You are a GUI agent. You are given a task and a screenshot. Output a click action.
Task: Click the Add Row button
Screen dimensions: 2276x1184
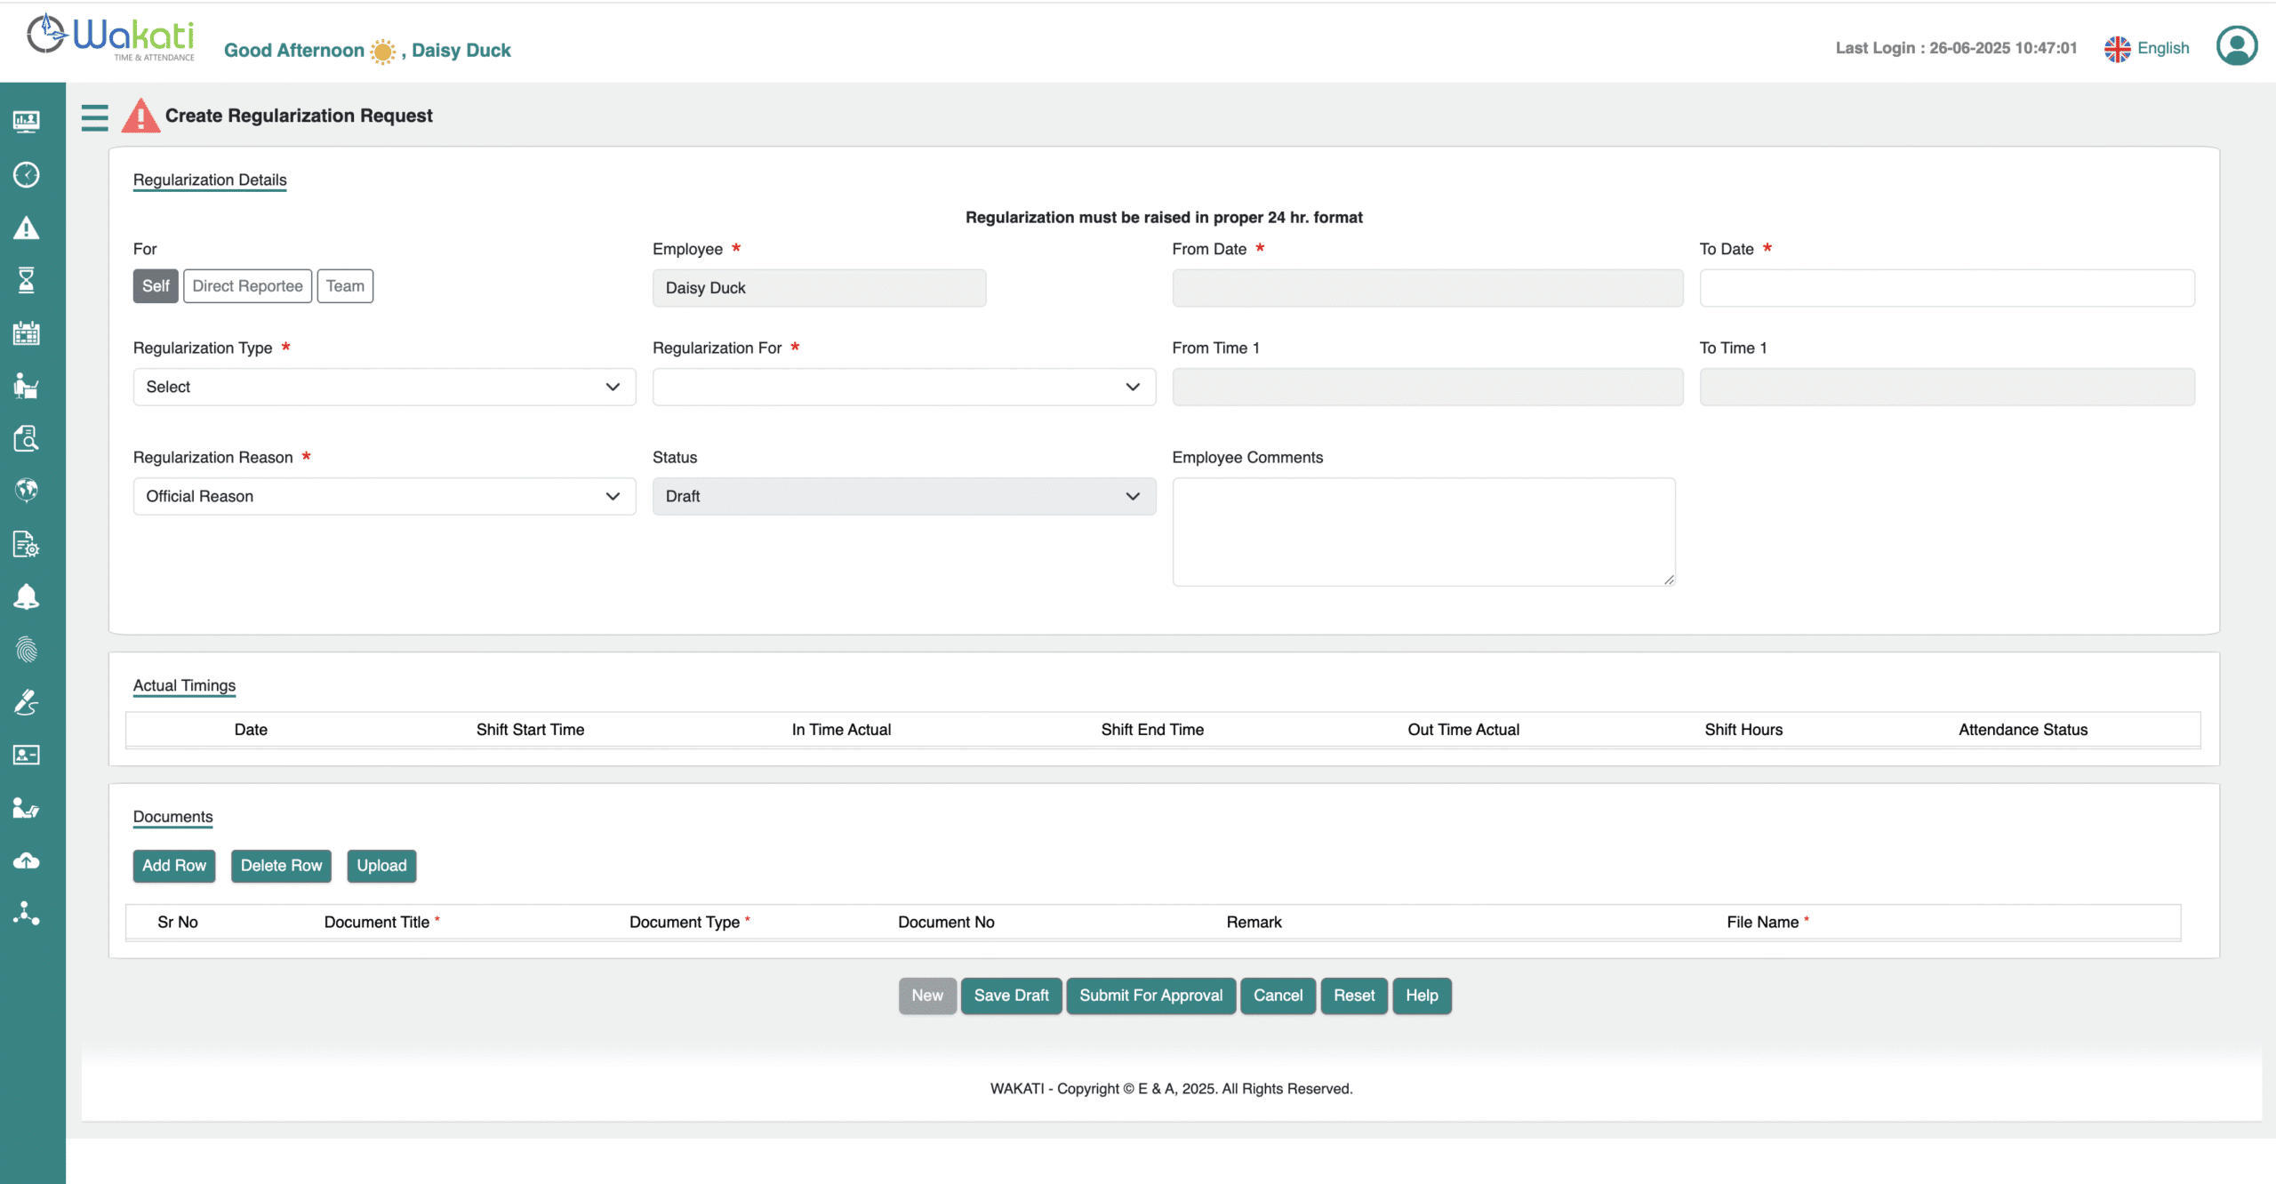pos(174,866)
